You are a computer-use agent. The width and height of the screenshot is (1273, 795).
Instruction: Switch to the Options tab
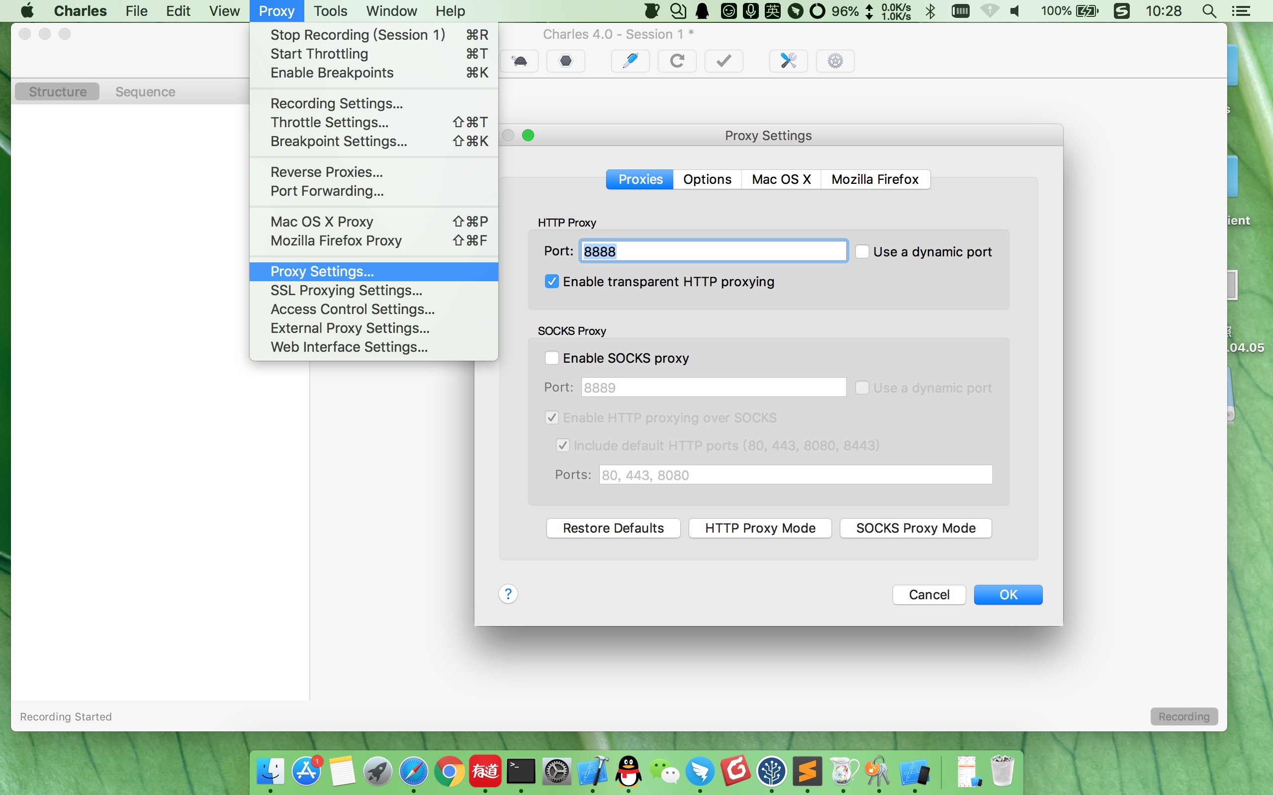[x=707, y=179]
